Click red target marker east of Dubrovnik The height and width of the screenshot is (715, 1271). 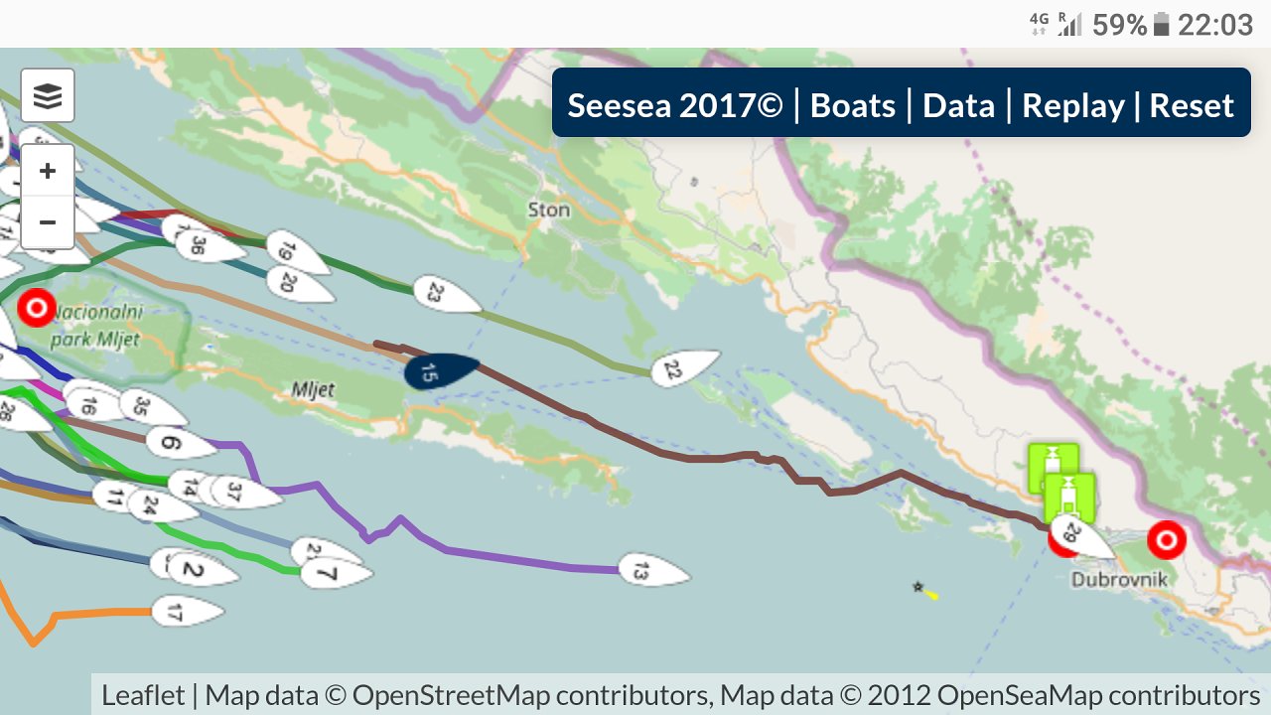pyautogui.click(x=1167, y=540)
